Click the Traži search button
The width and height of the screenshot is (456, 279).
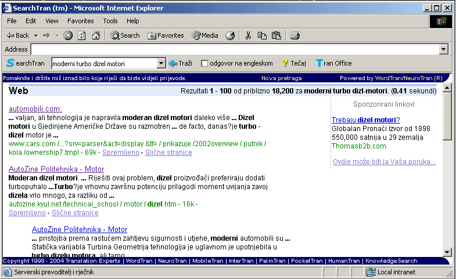[x=180, y=63]
